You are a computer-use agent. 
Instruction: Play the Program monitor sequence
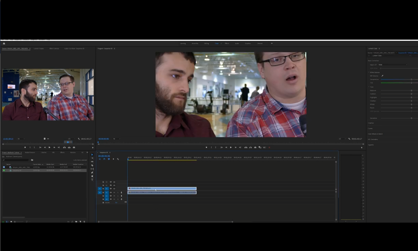pos(231,147)
